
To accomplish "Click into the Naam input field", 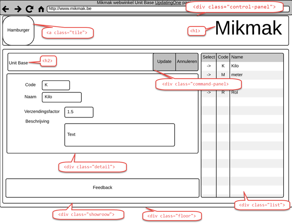I will tap(61, 97).
